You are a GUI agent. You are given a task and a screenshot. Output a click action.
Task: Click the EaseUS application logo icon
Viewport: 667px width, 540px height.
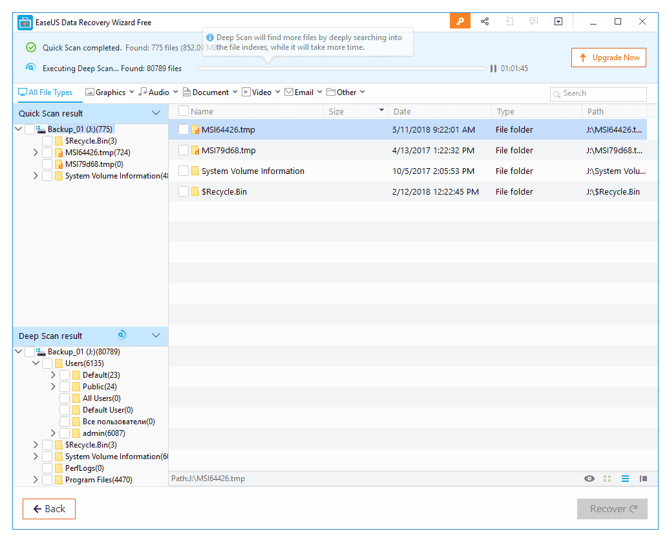click(x=25, y=23)
